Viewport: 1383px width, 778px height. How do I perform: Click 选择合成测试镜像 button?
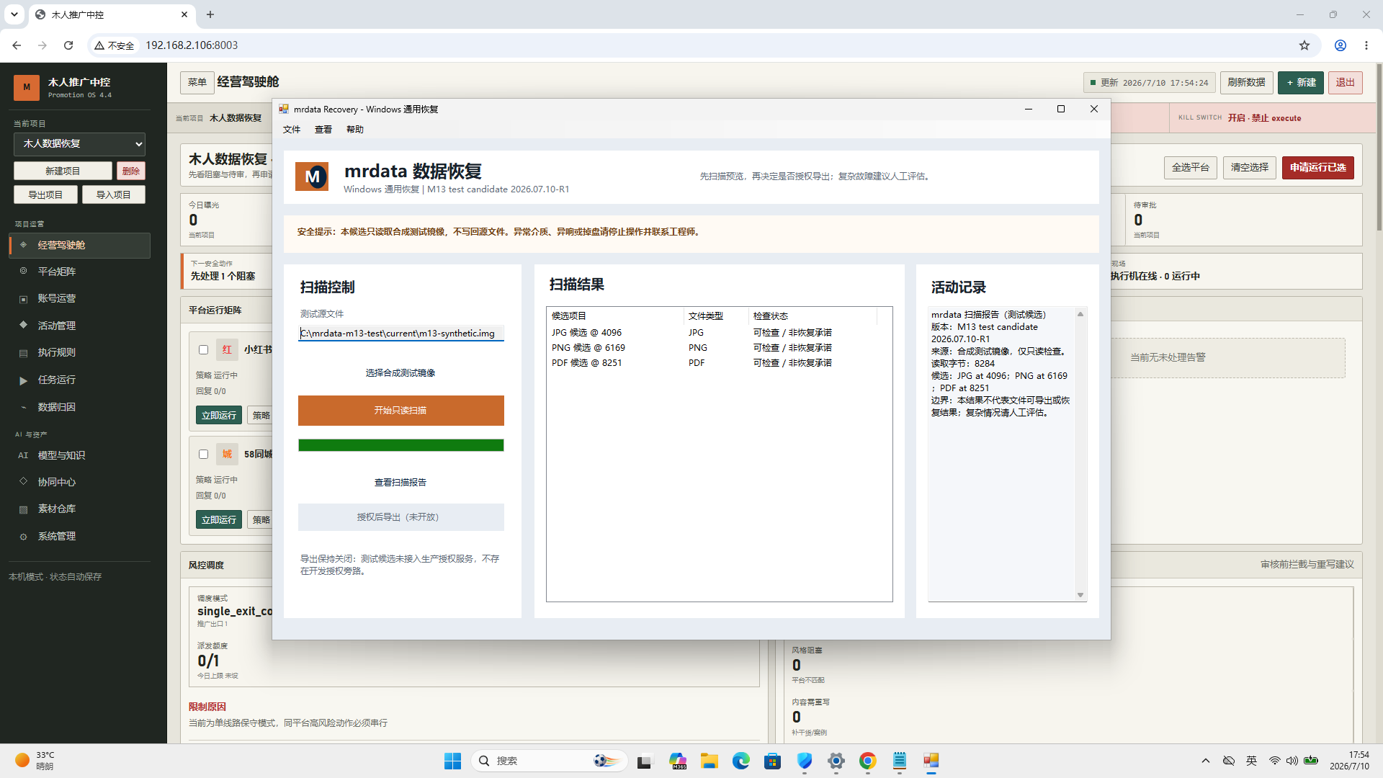[x=401, y=373]
